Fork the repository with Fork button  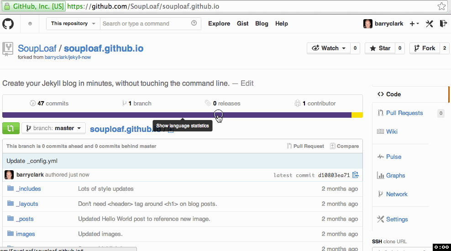(x=424, y=48)
